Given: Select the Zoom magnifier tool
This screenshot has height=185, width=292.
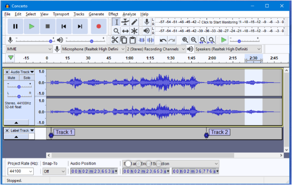Looking at the screenshot, I should coord(116,31).
